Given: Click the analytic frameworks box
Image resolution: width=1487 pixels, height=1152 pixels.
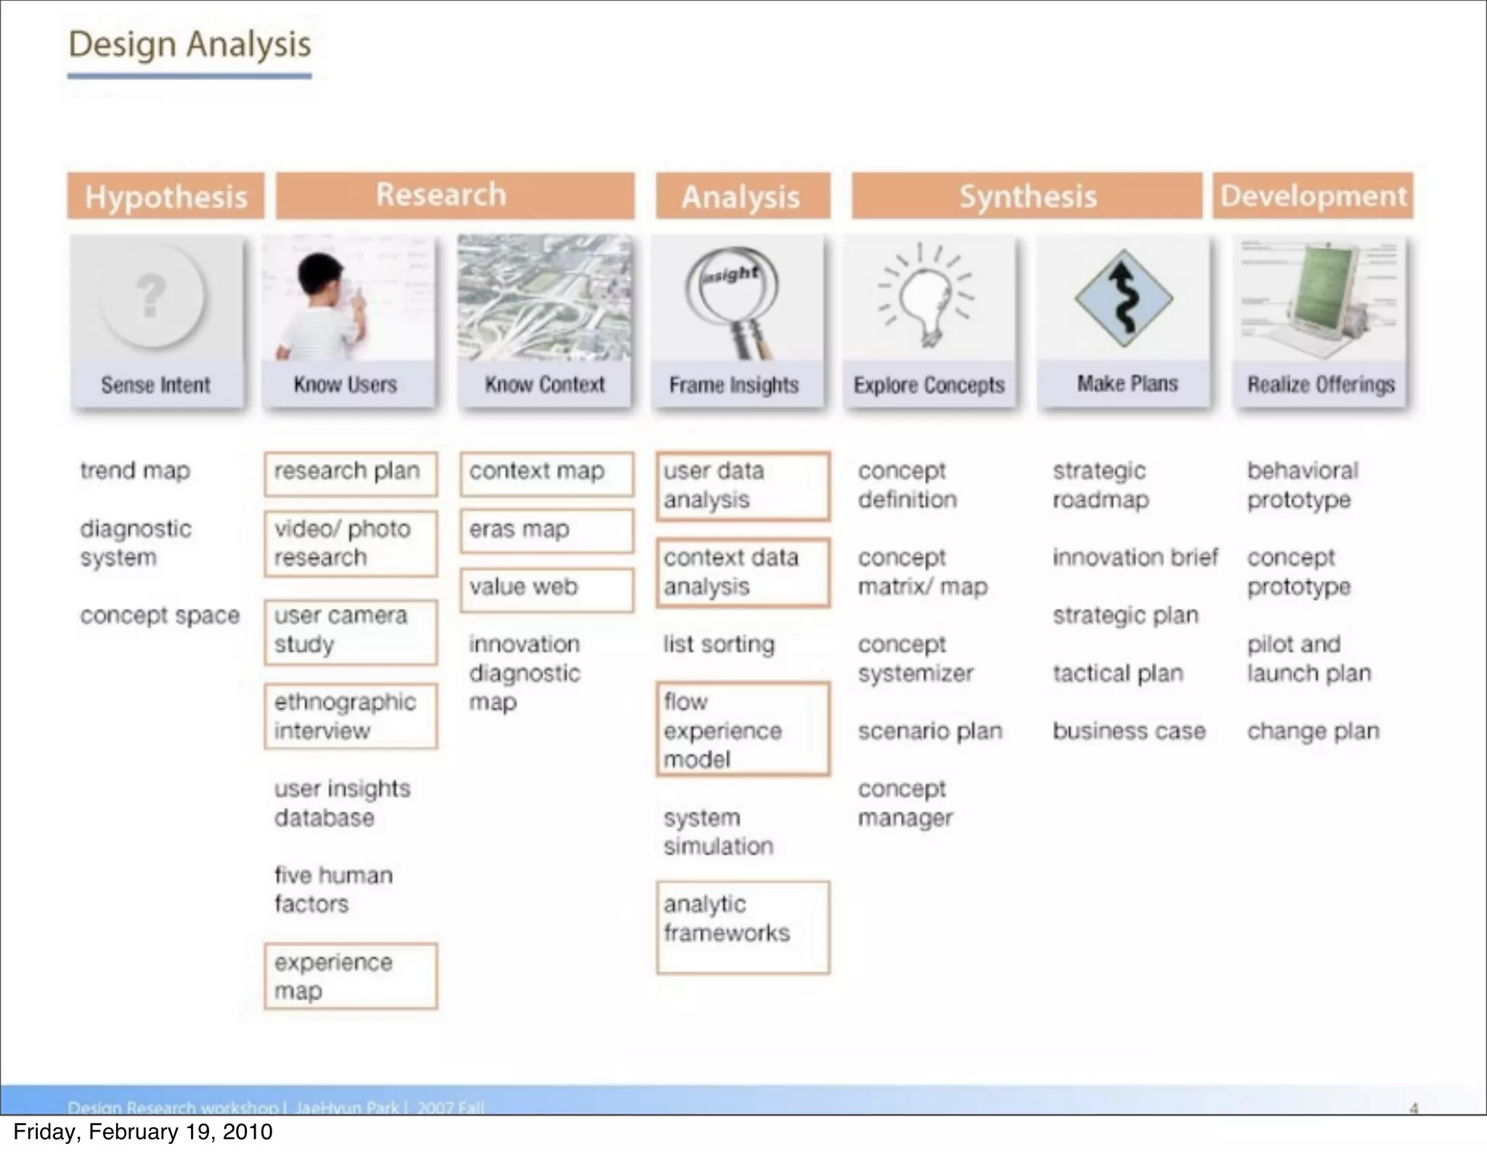Looking at the screenshot, I should click(742, 926).
